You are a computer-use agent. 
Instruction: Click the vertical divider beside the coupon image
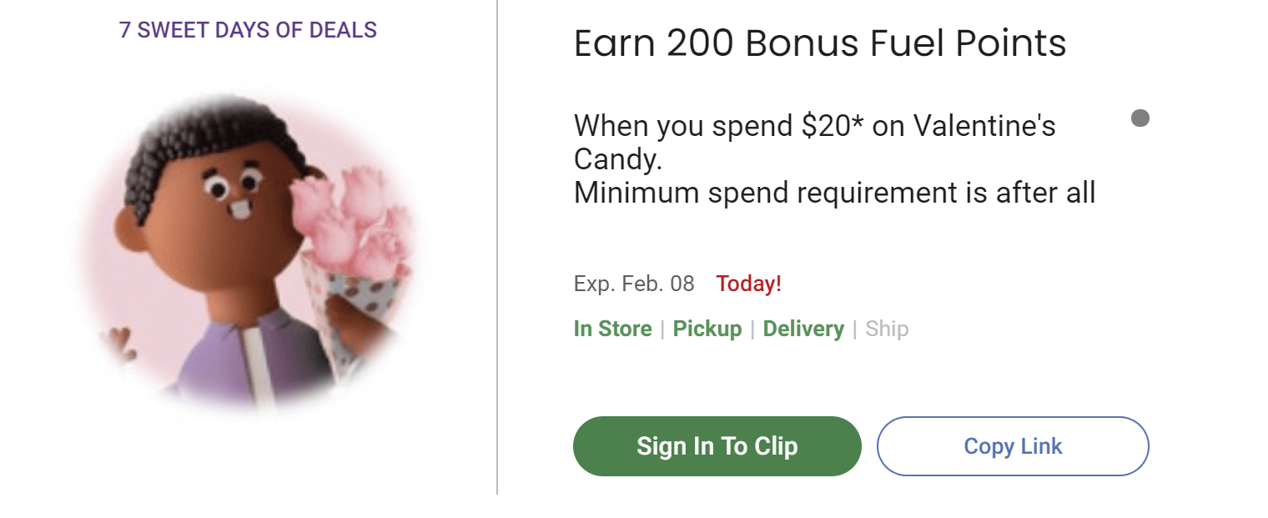point(497,250)
